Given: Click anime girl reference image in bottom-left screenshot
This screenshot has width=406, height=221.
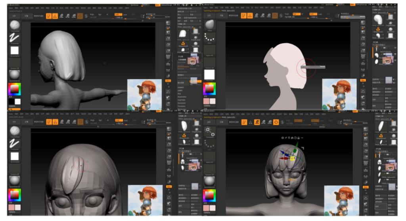Looking at the screenshot, I should pos(145,200).
